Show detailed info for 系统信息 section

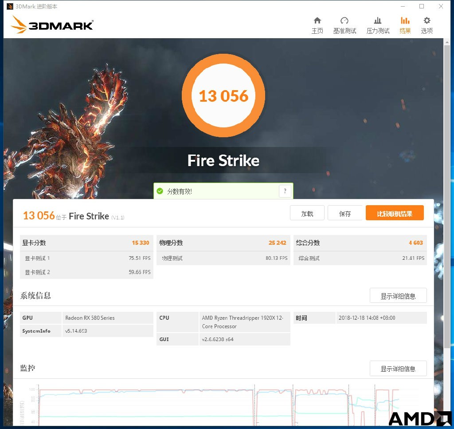coord(398,296)
